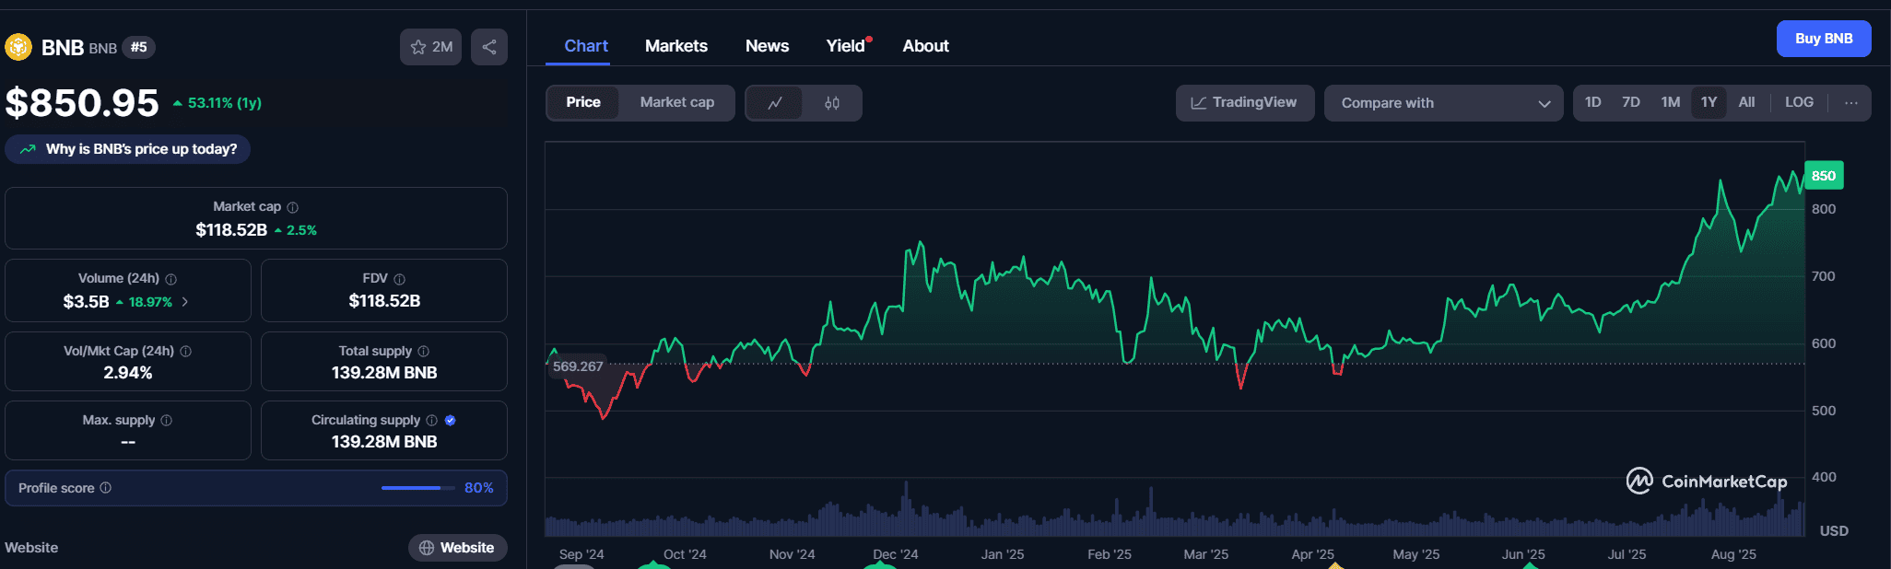
Task: Open the TradingView chart button
Action: [1244, 103]
